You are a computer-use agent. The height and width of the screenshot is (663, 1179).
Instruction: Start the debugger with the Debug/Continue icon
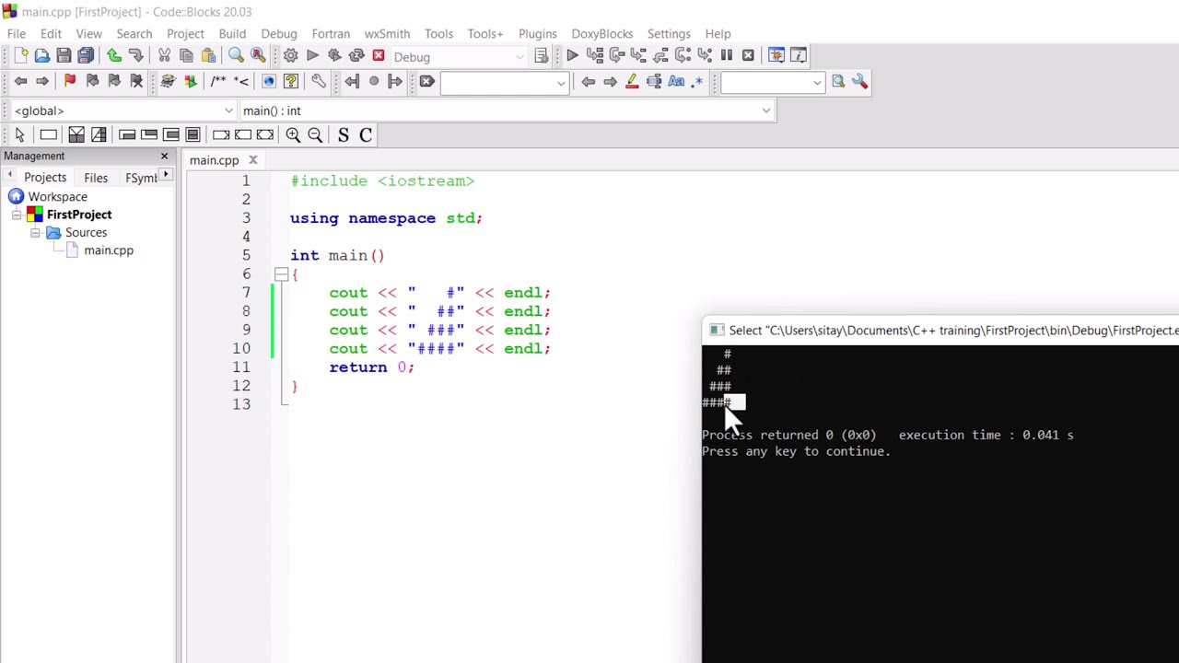(x=572, y=56)
